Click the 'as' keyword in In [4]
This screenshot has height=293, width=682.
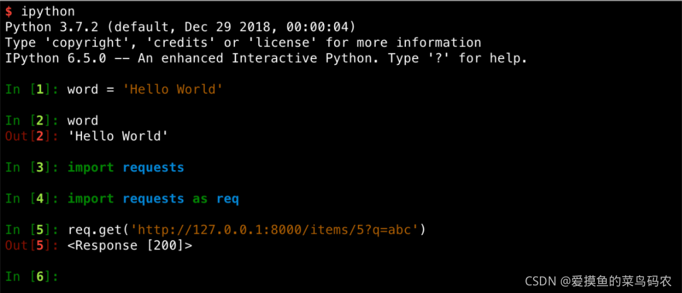(x=200, y=199)
